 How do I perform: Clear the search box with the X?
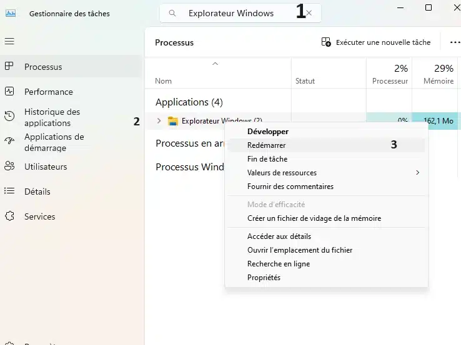(x=309, y=13)
